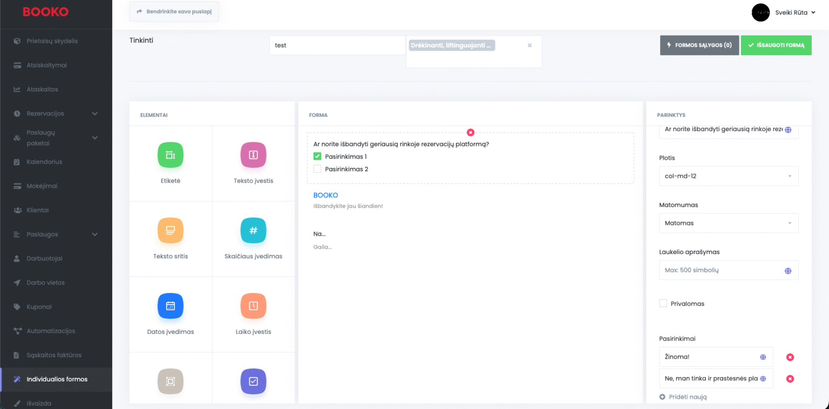This screenshot has height=409, width=829.
Task: Add the Etiketė label element
Action: (x=171, y=155)
